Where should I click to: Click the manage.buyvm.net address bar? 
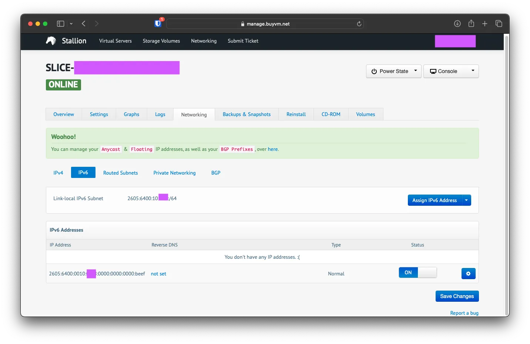pos(265,24)
